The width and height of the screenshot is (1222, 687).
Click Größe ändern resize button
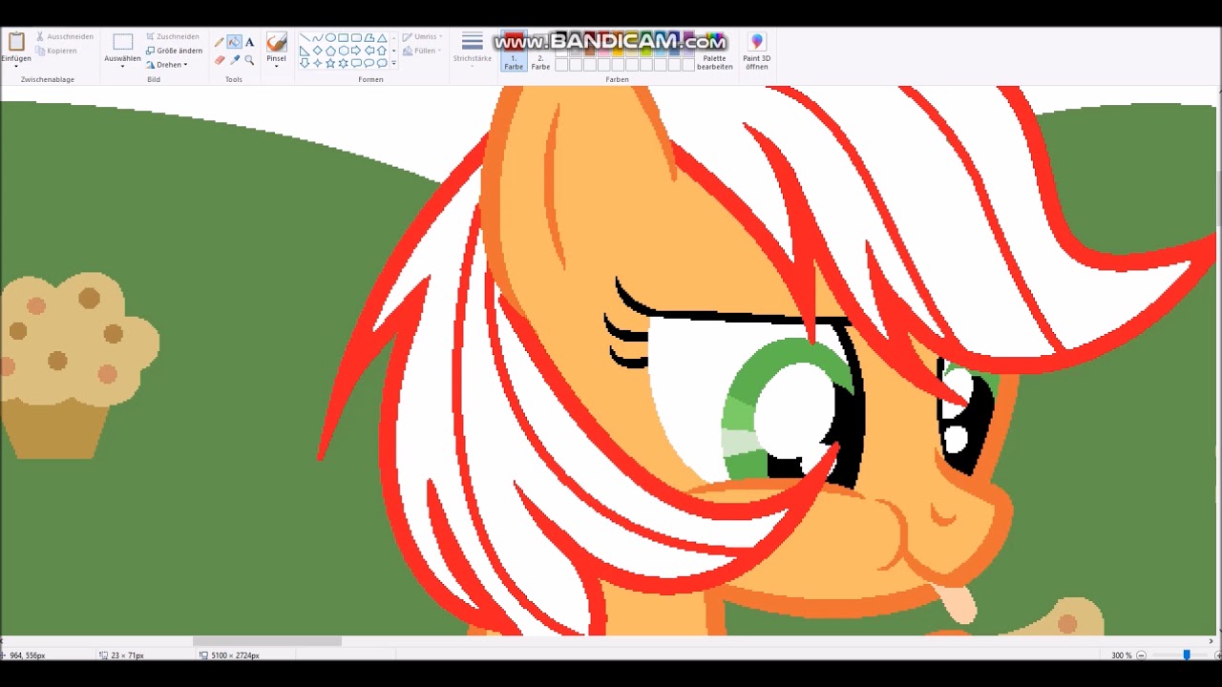174,51
